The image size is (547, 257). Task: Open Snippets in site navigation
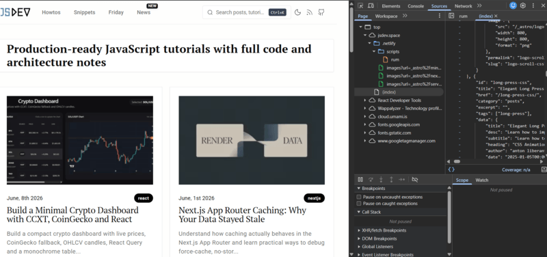tap(84, 12)
